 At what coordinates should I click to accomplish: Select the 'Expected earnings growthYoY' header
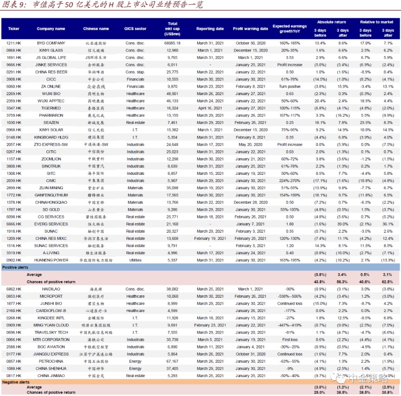pyautogui.click(x=290, y=29)
